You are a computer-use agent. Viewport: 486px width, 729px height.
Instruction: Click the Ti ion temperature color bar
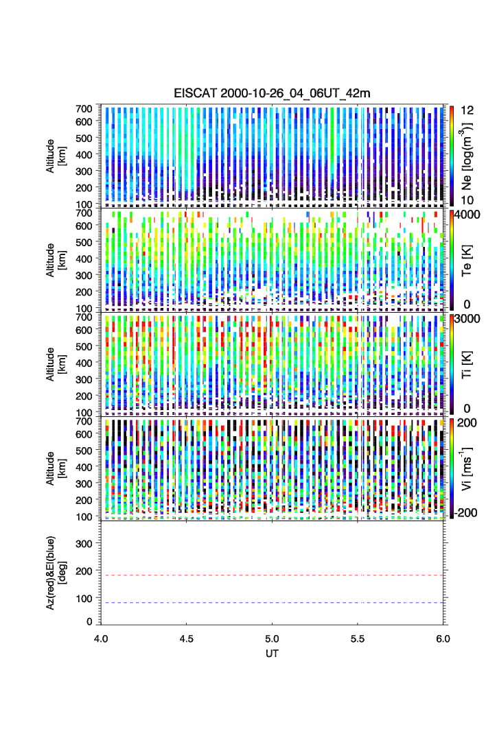(x=452, y=363)
